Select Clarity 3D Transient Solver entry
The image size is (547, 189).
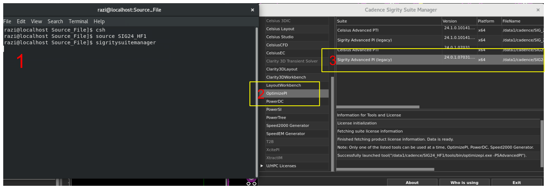point(297,61)
